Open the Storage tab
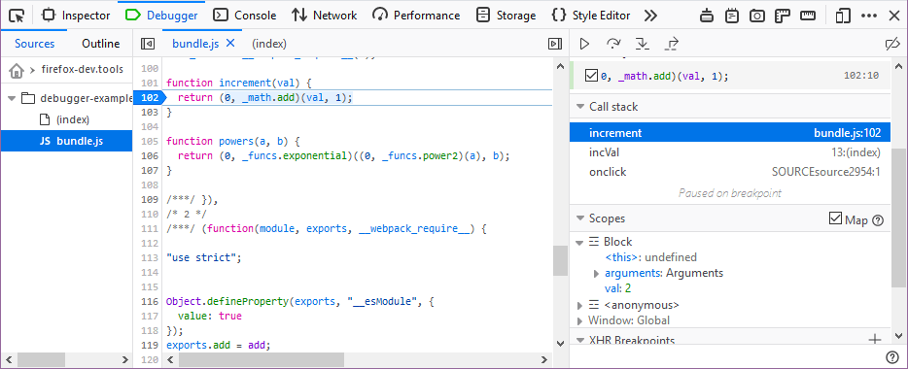This screenshot has height=369, width=908. coord(506,16)
